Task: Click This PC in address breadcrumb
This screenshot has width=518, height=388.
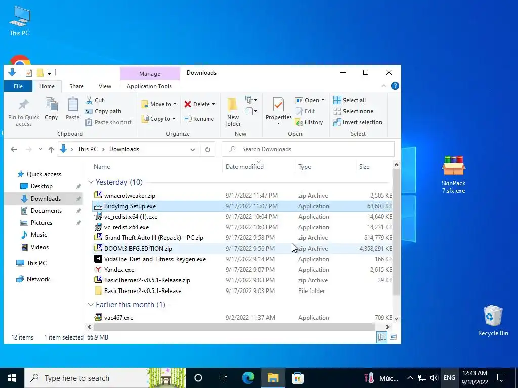Action: point(88,149)
